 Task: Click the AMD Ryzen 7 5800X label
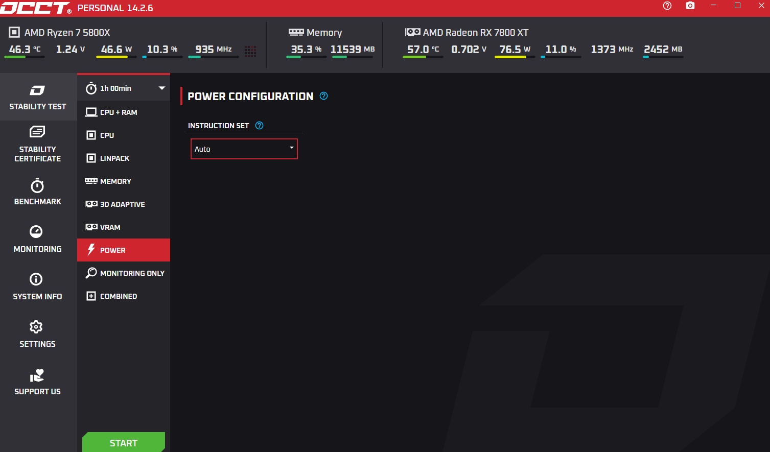(x=67, y=32)
